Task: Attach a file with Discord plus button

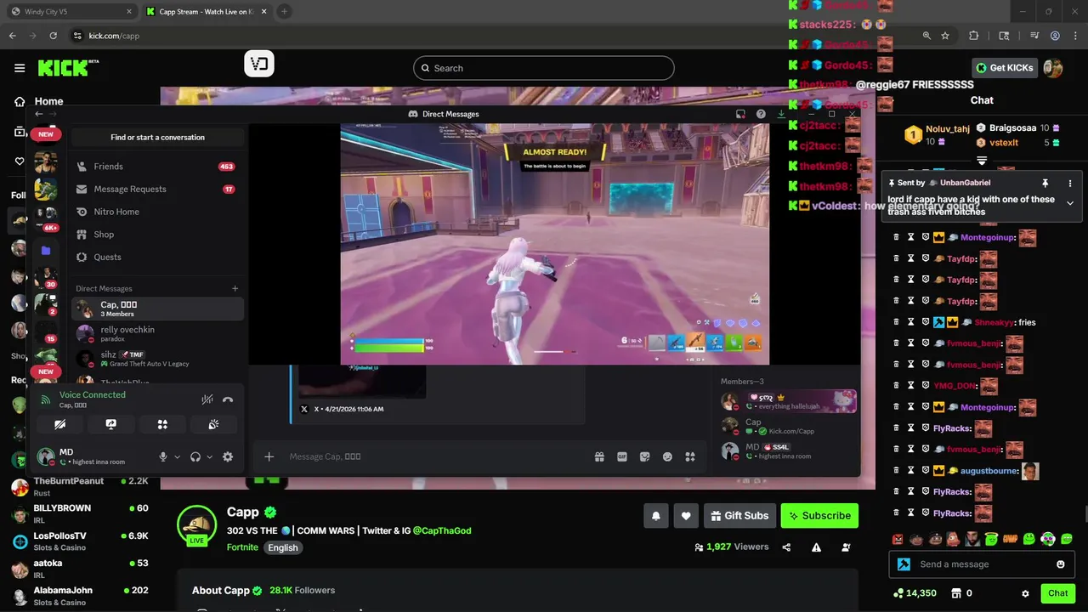Action: (269, 456)
